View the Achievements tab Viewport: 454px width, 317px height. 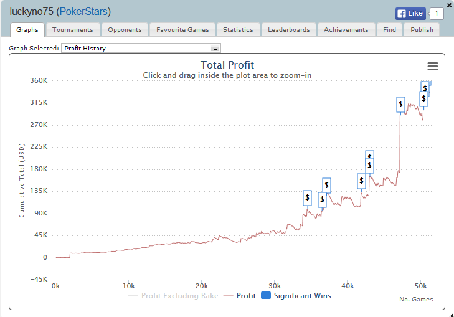(x=346, y=29)
